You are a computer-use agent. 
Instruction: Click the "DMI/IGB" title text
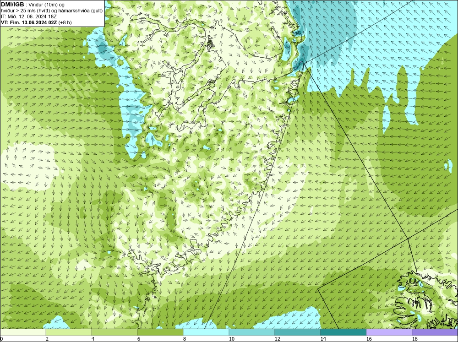tap(12, 5)
